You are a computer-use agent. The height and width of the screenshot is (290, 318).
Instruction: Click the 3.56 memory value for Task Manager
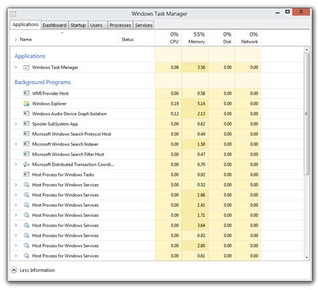(201, 67)
